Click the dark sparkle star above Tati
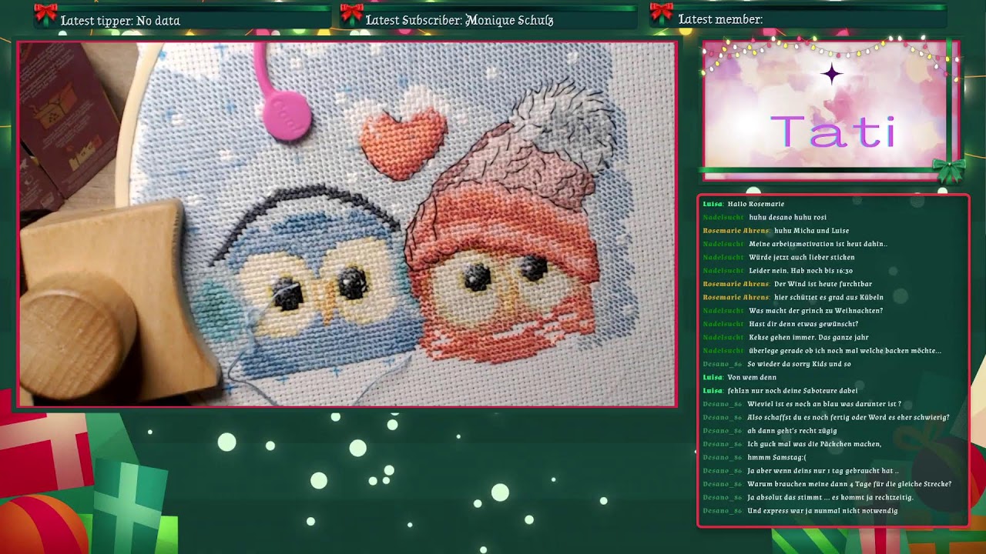This screenshot has width=986, height=554. (831, 75)
